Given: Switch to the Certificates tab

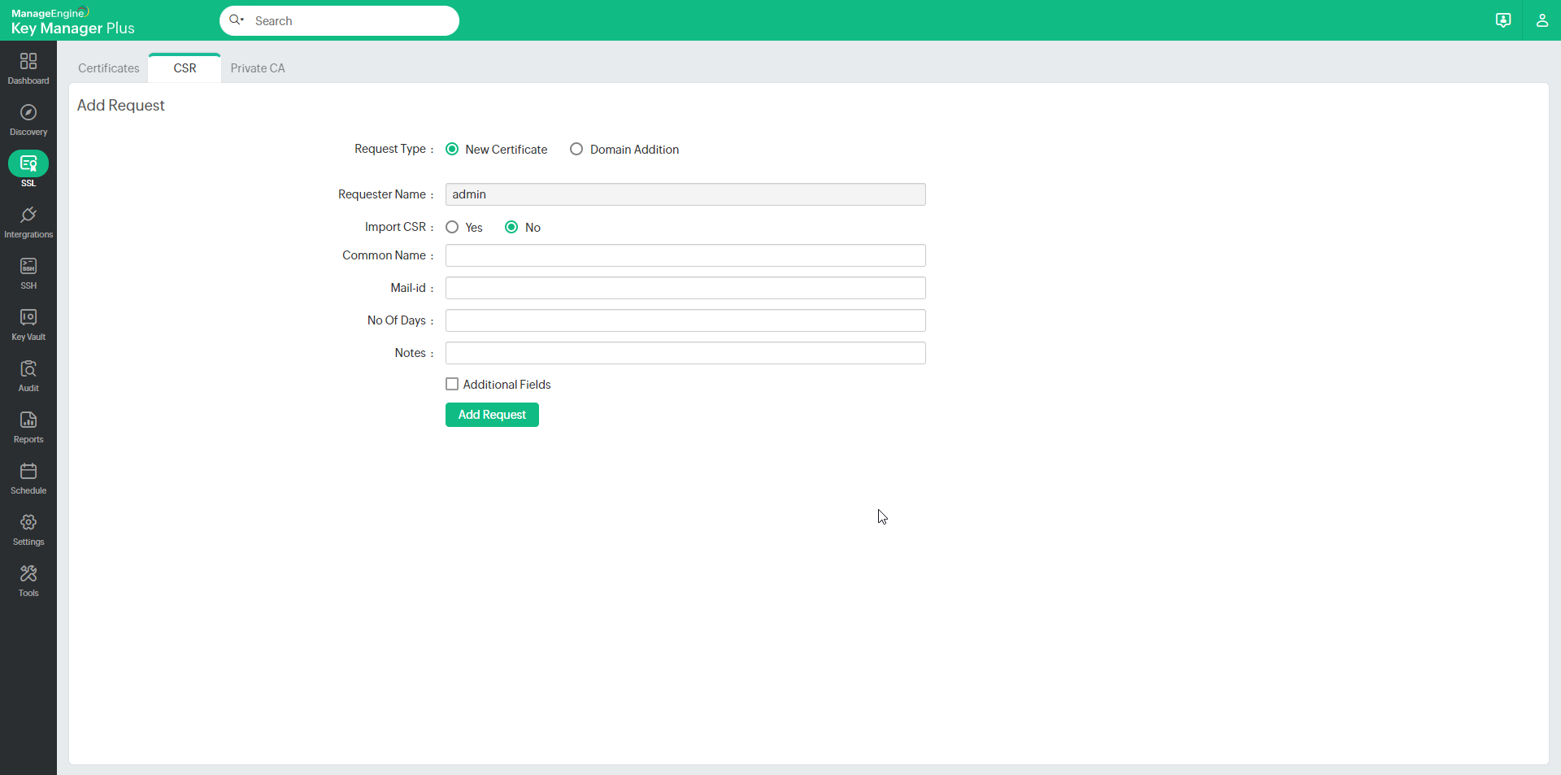Looking at the screenshot, I should tap(109, 68).
